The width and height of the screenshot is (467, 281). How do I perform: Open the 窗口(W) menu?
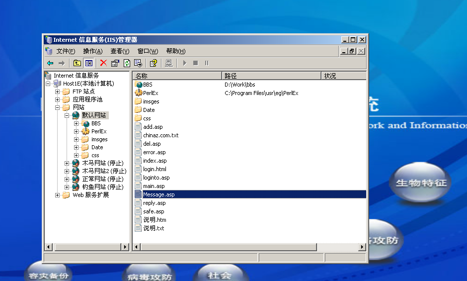coord(148,51)
